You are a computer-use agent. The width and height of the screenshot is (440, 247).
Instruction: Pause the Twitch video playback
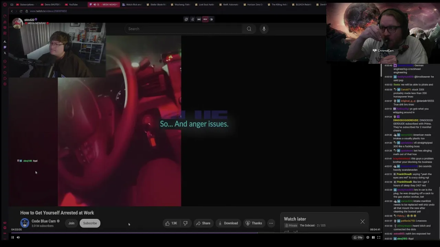click(x=13, y=237)
